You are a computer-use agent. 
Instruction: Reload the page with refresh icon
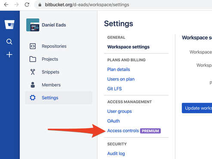(27, 5)
